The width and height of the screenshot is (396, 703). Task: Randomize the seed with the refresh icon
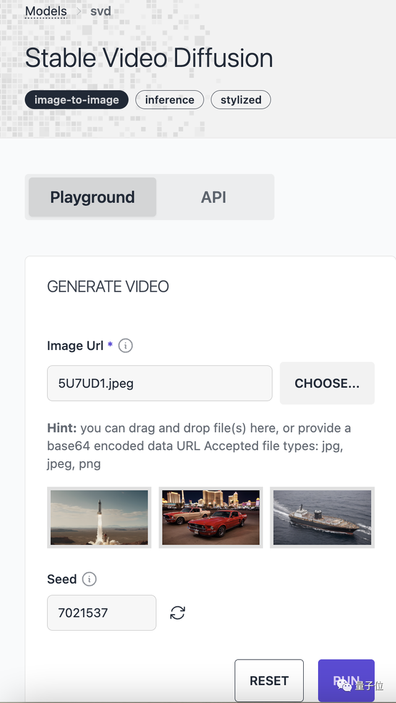click(x=178, y=613)
